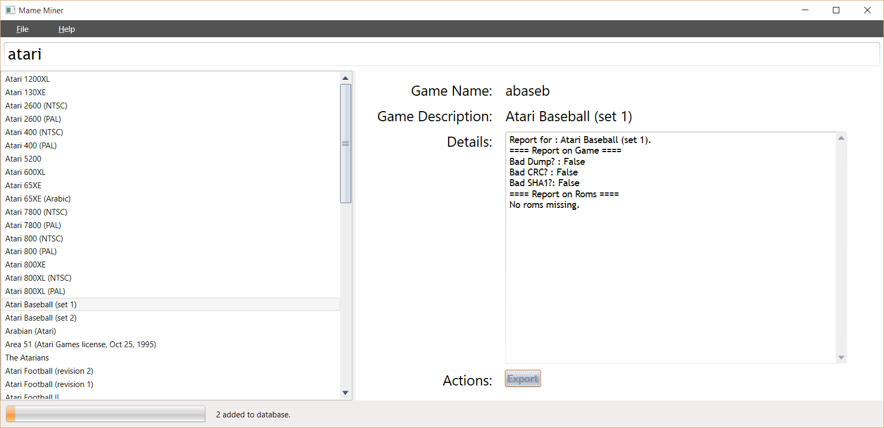Image resolution: width=884 pixels, height=428 pixels.
Task: Select 'Atari Baseball (set 2)' row
Action: (171, 318)
